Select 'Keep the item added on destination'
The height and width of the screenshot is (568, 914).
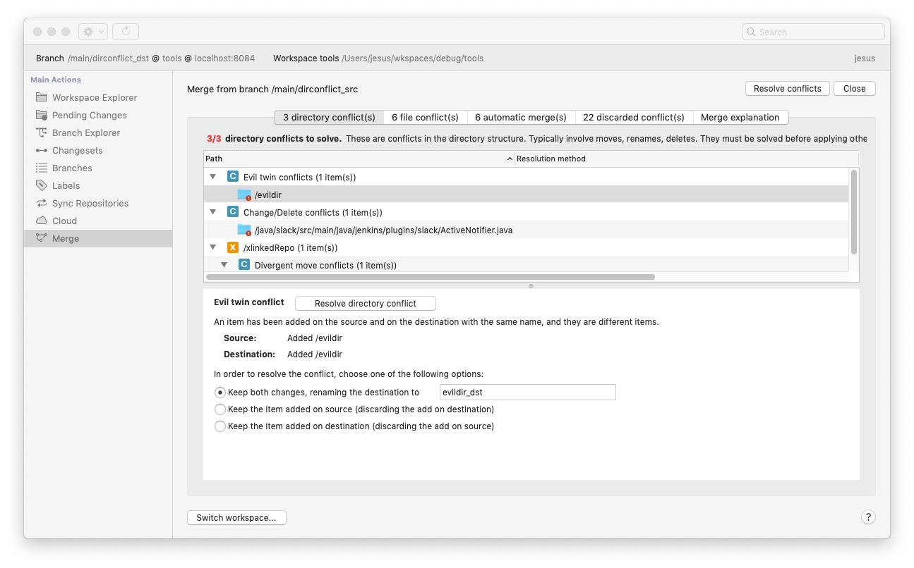coord(220,426)
